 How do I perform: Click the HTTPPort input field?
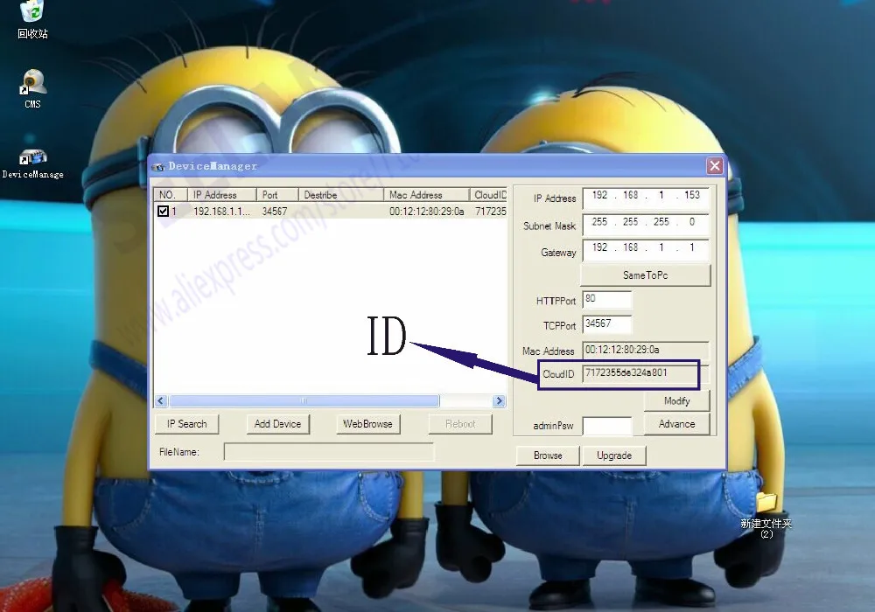click(607, 299)
